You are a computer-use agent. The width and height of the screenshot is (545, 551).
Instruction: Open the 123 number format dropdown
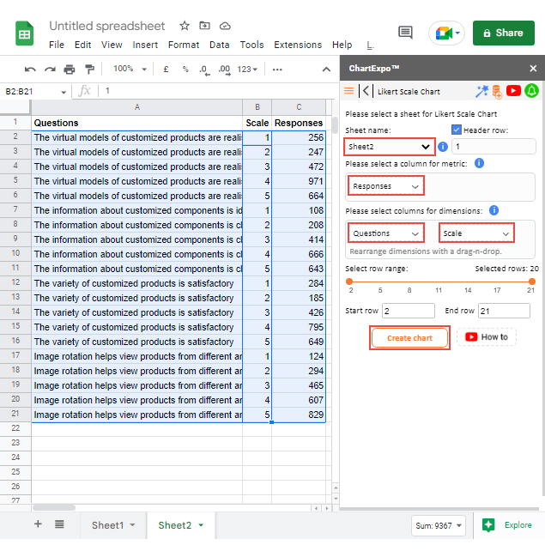point(247,70)
